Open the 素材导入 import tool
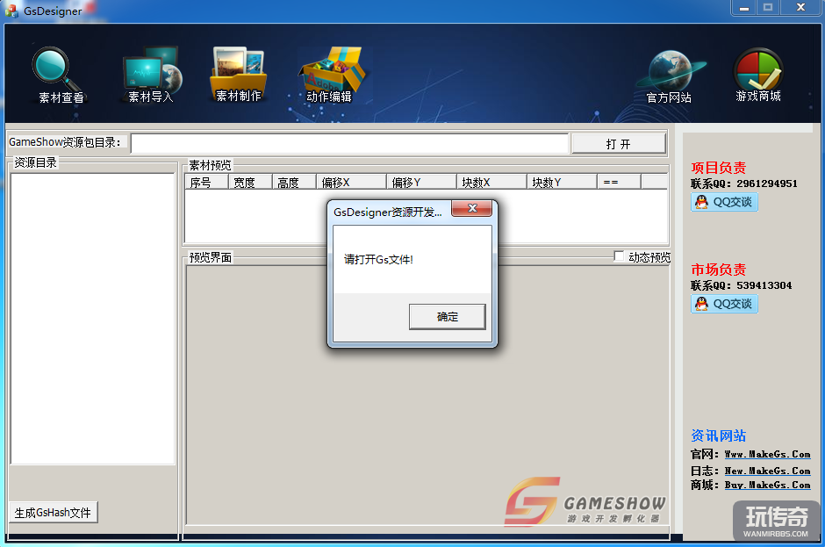Screen dimensions: 825x547 [x=151, y=75]
